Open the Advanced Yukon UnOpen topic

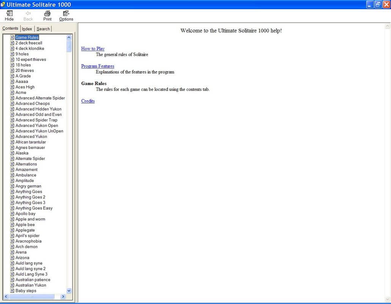click(x=39, y=131)
